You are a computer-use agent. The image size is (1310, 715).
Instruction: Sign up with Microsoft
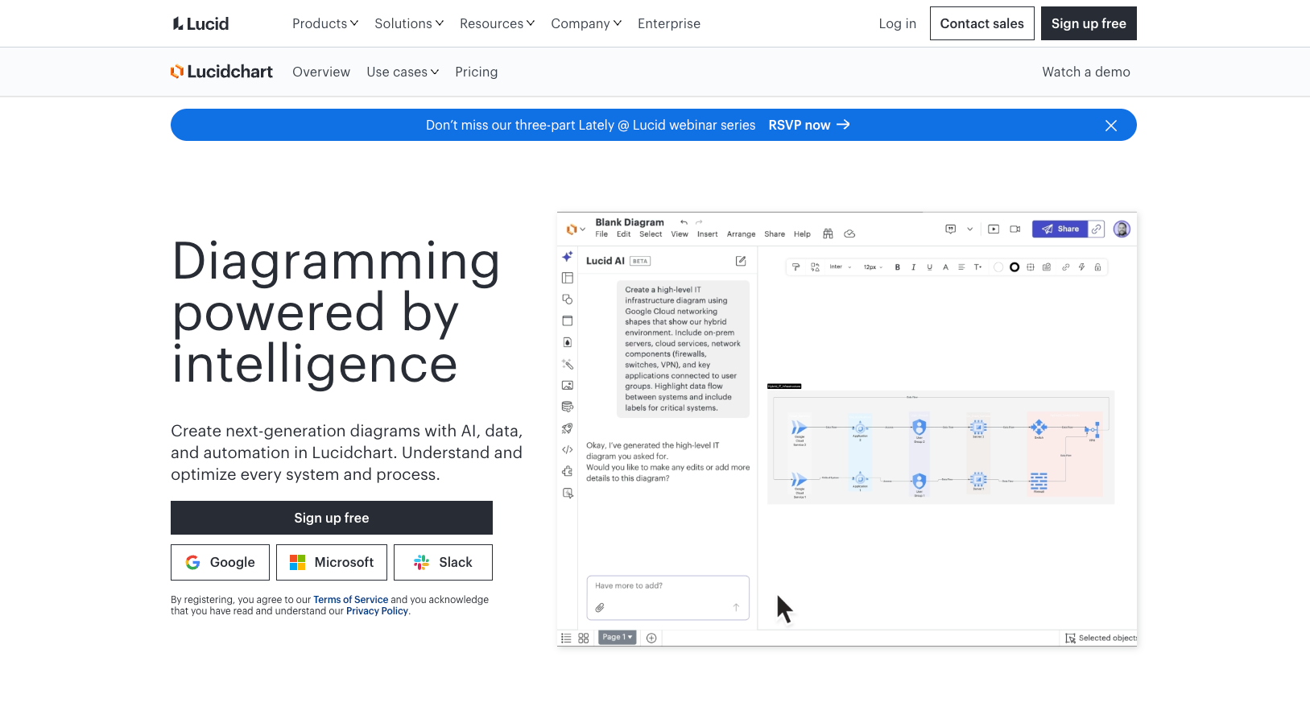point(332,562)
